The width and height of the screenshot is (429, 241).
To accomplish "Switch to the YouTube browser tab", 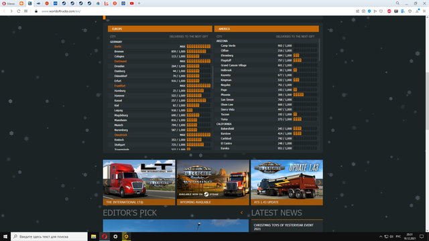I will (132, 3).
